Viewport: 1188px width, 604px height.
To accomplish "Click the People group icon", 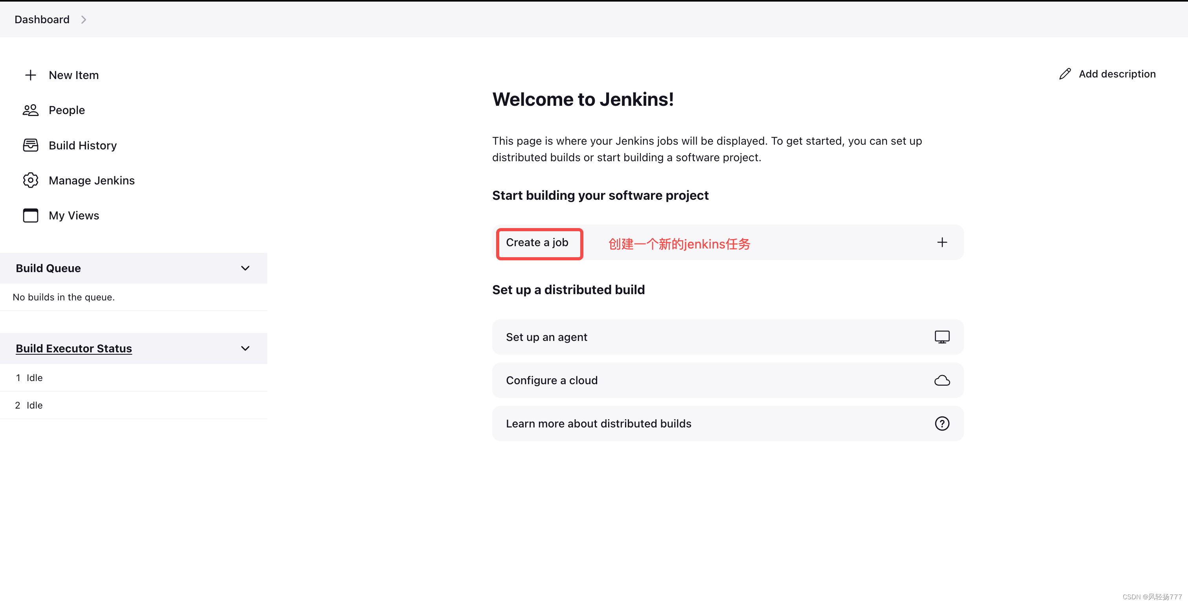I will [30, 110].
